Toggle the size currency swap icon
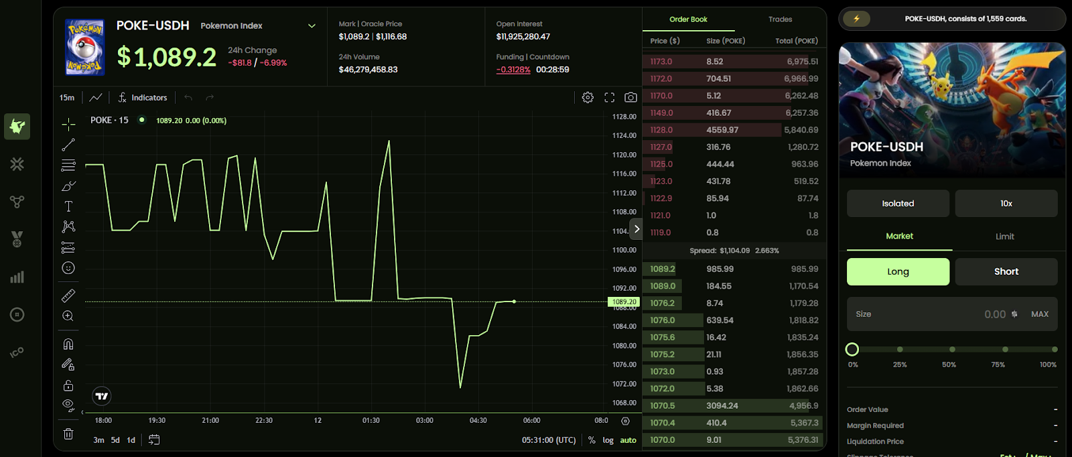The image size is (1072, 457). pyautogui.click(x=1014, y=314)
